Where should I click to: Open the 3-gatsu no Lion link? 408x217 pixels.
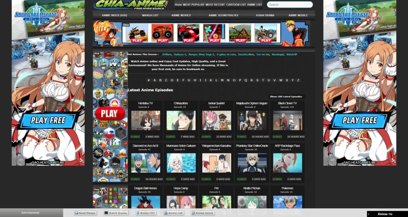point(226,54)
